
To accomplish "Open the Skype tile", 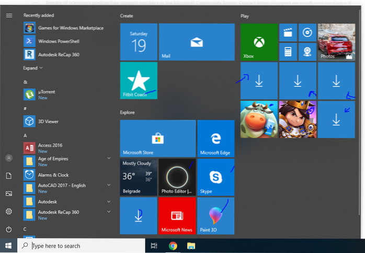I will pyautogui.click(x=215, y=177).
